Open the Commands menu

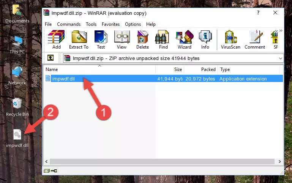pyautogui.click(x=69, y=24)
